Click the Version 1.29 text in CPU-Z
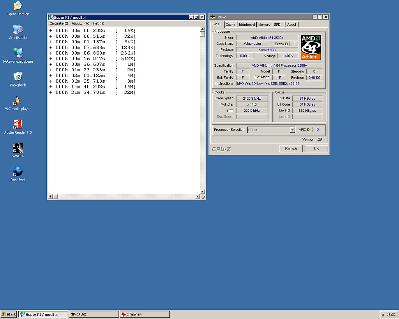399x319 pixels. [312, 139]
